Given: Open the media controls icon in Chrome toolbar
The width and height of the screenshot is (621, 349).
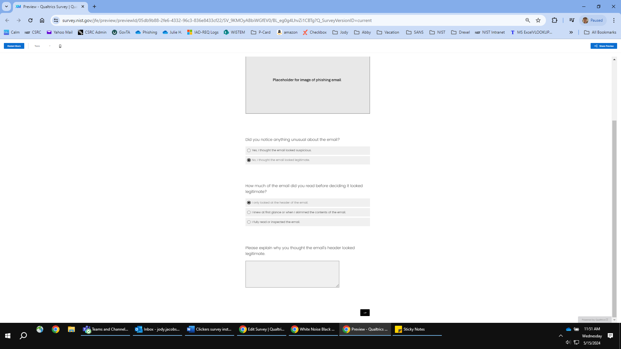Looking at the screenshot, I should tap(572, 20).
